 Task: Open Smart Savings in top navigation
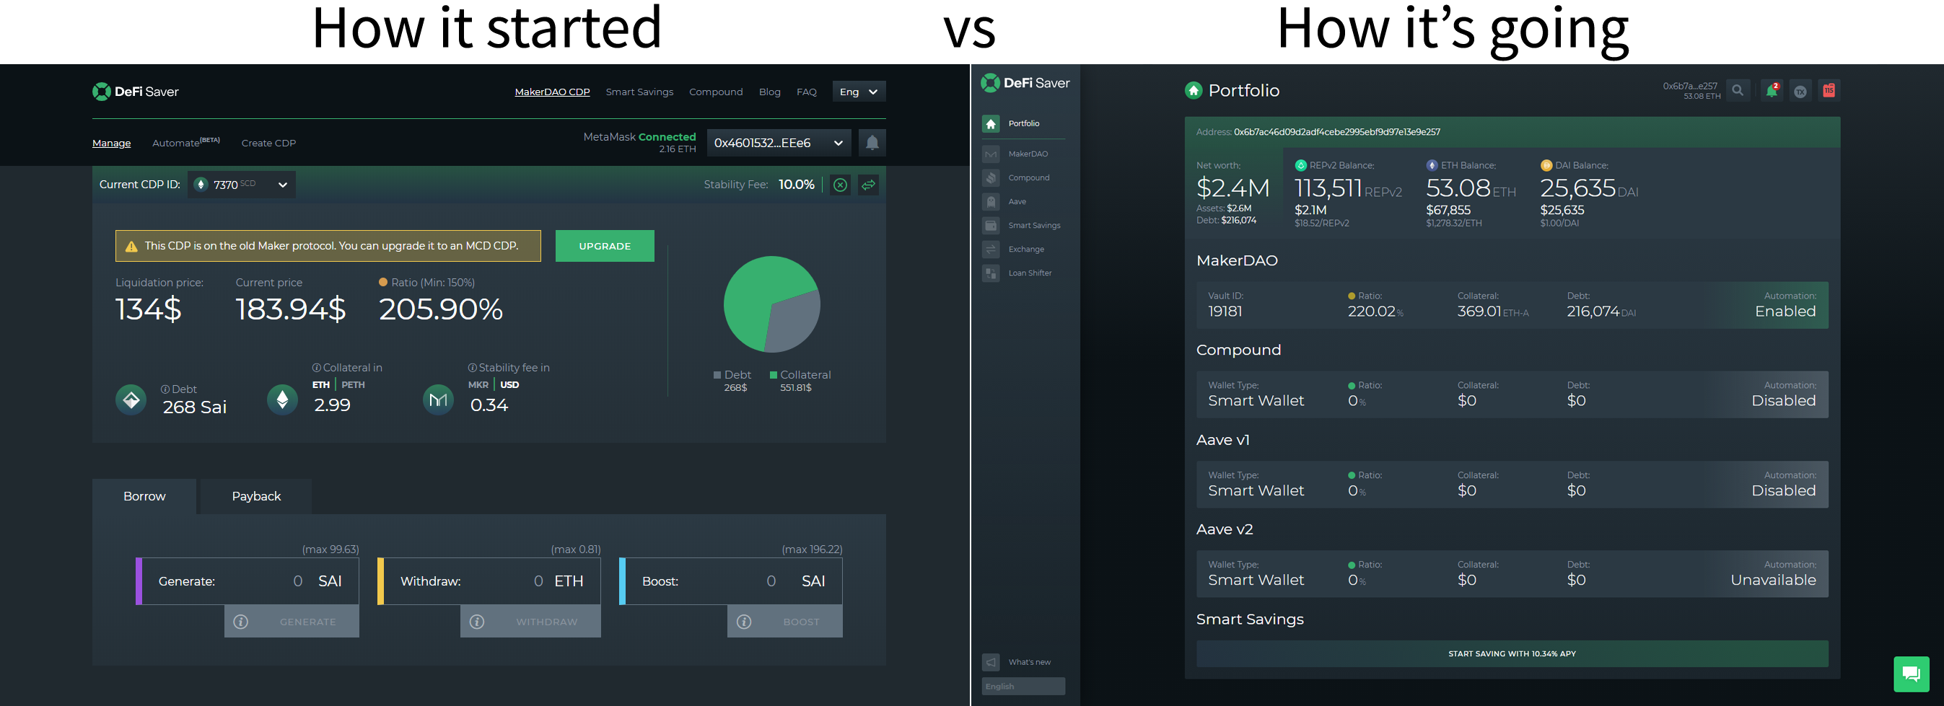639,92
